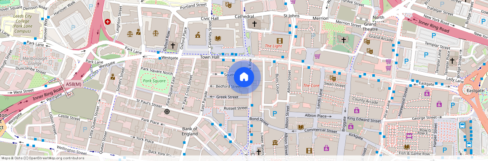Click the parking P icon near Little Queen Street

[x=85, y=129]
